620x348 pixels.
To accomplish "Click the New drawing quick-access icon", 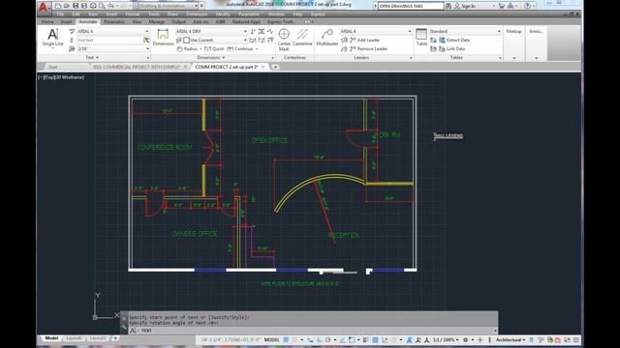I will [58, 6].
